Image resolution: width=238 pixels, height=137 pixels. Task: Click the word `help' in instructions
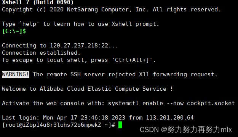pos(29,24)
